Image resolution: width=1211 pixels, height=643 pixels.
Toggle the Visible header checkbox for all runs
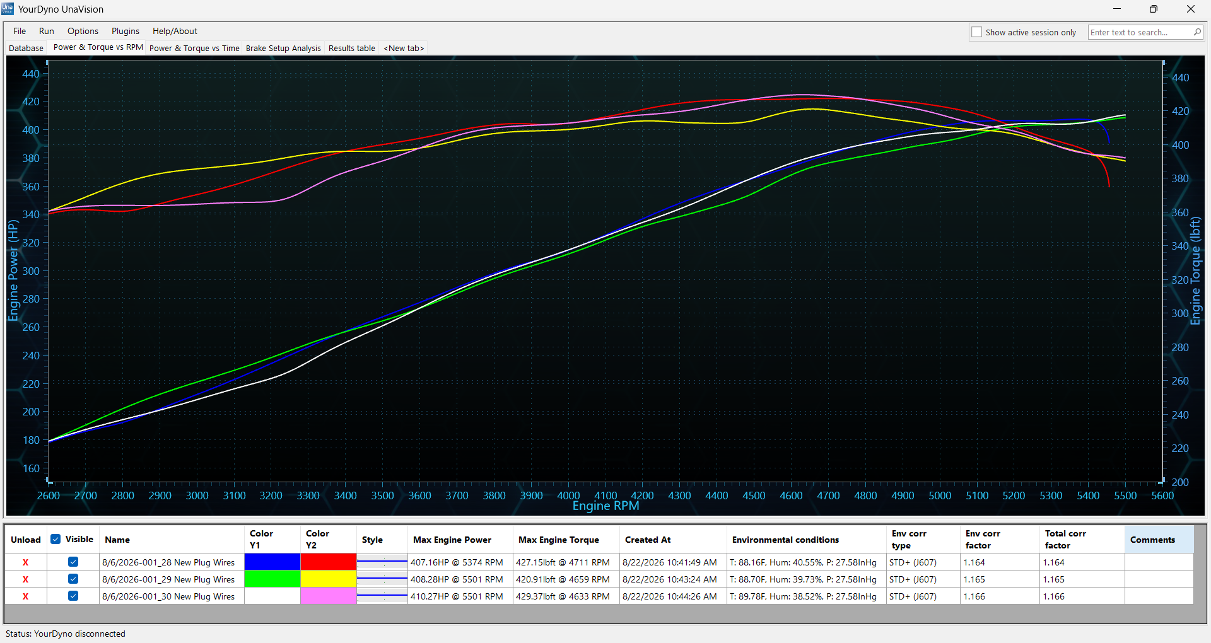pyautogui.click(x=56, y=539)
